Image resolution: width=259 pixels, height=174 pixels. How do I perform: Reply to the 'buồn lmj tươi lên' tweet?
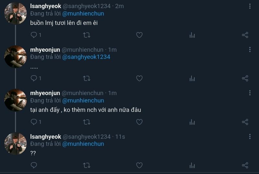coord(34,35)
